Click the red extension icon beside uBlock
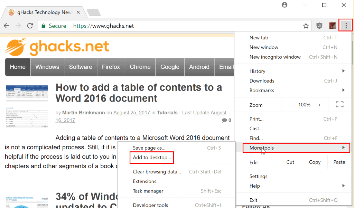Screen dimensions: 354x208 333,26
